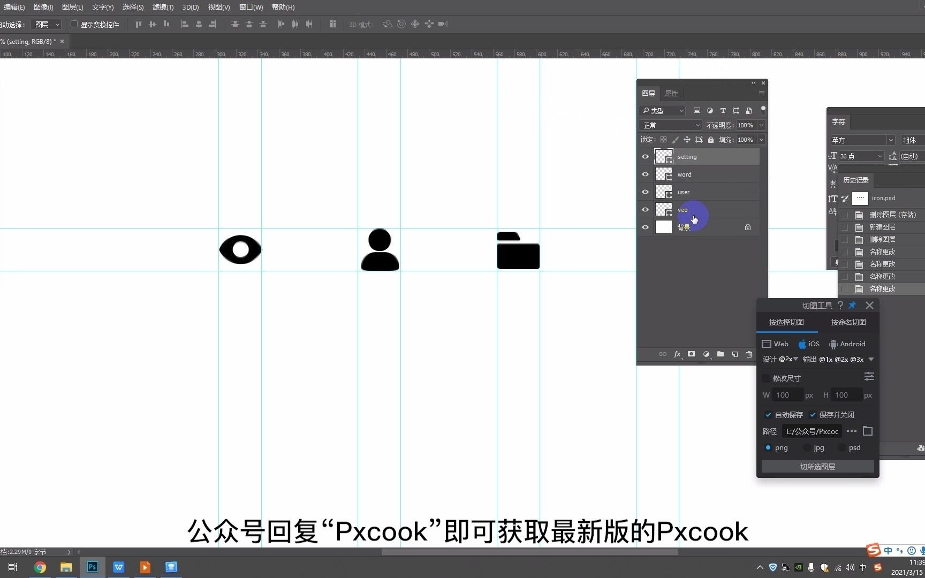Toggle layer filter on/off switch
Viewport: 925px width, 578px height.
coord(763,110)
